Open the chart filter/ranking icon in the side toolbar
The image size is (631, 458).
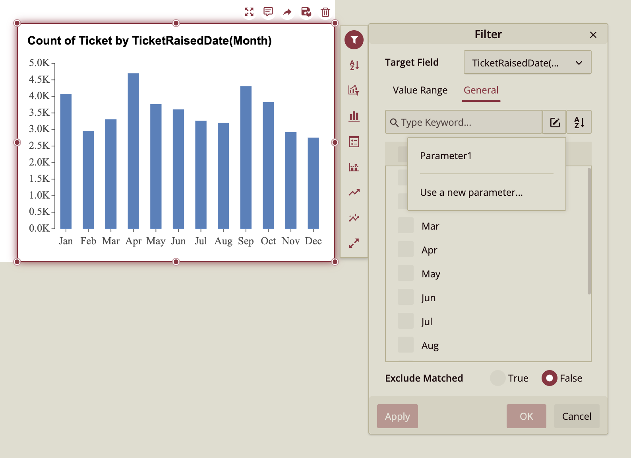click(354, 90)
